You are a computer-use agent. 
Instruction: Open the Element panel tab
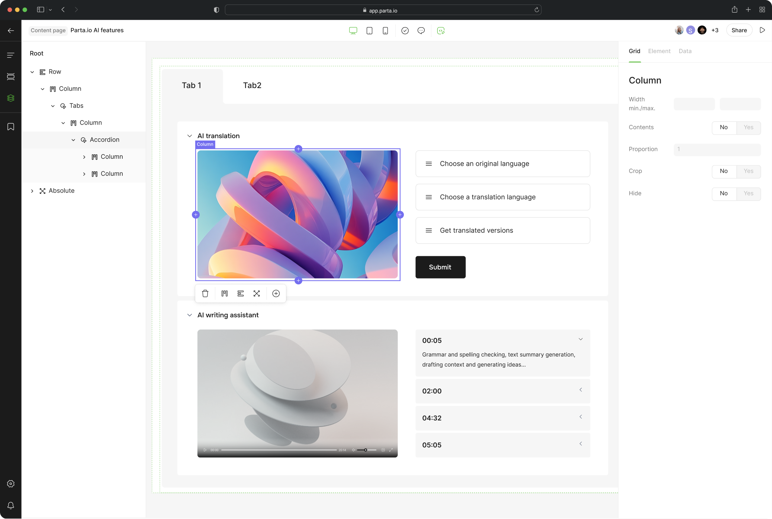(x=659, y=51)
